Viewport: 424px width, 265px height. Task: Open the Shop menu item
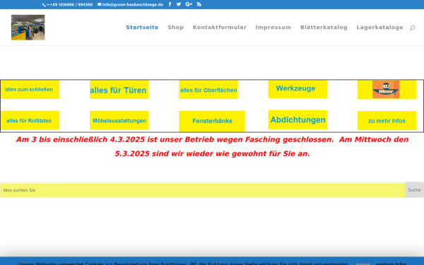point(175,28)
